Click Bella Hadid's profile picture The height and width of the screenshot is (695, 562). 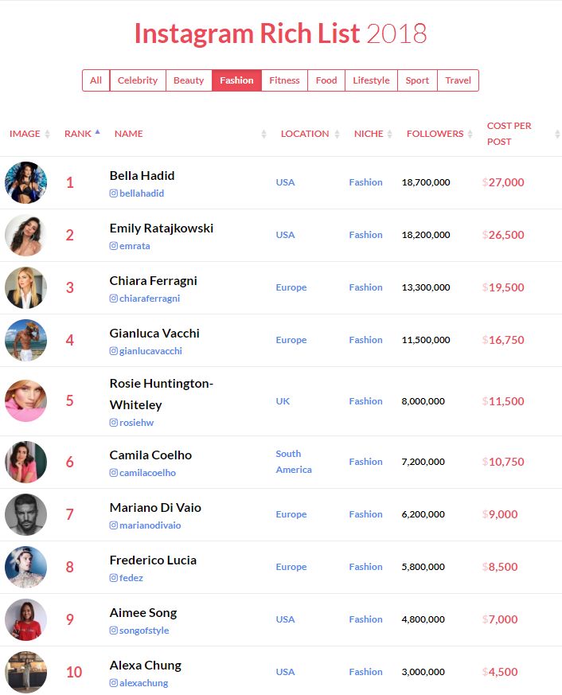(26, 183)
